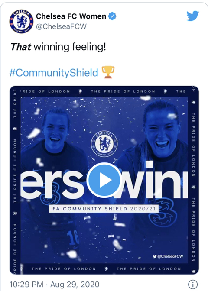Click the Twitter icon in the video watermark
This screenshot has height=291, width=208.
pos(155,256)
